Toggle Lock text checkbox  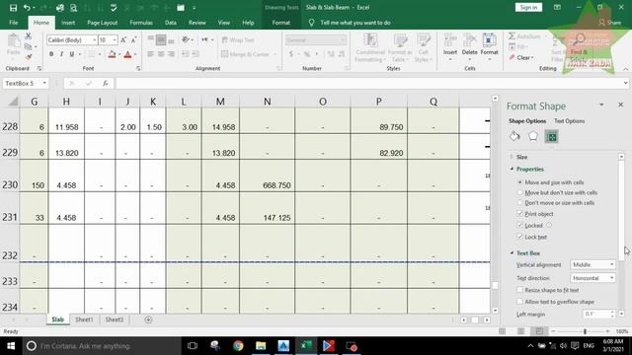[520, 237]
